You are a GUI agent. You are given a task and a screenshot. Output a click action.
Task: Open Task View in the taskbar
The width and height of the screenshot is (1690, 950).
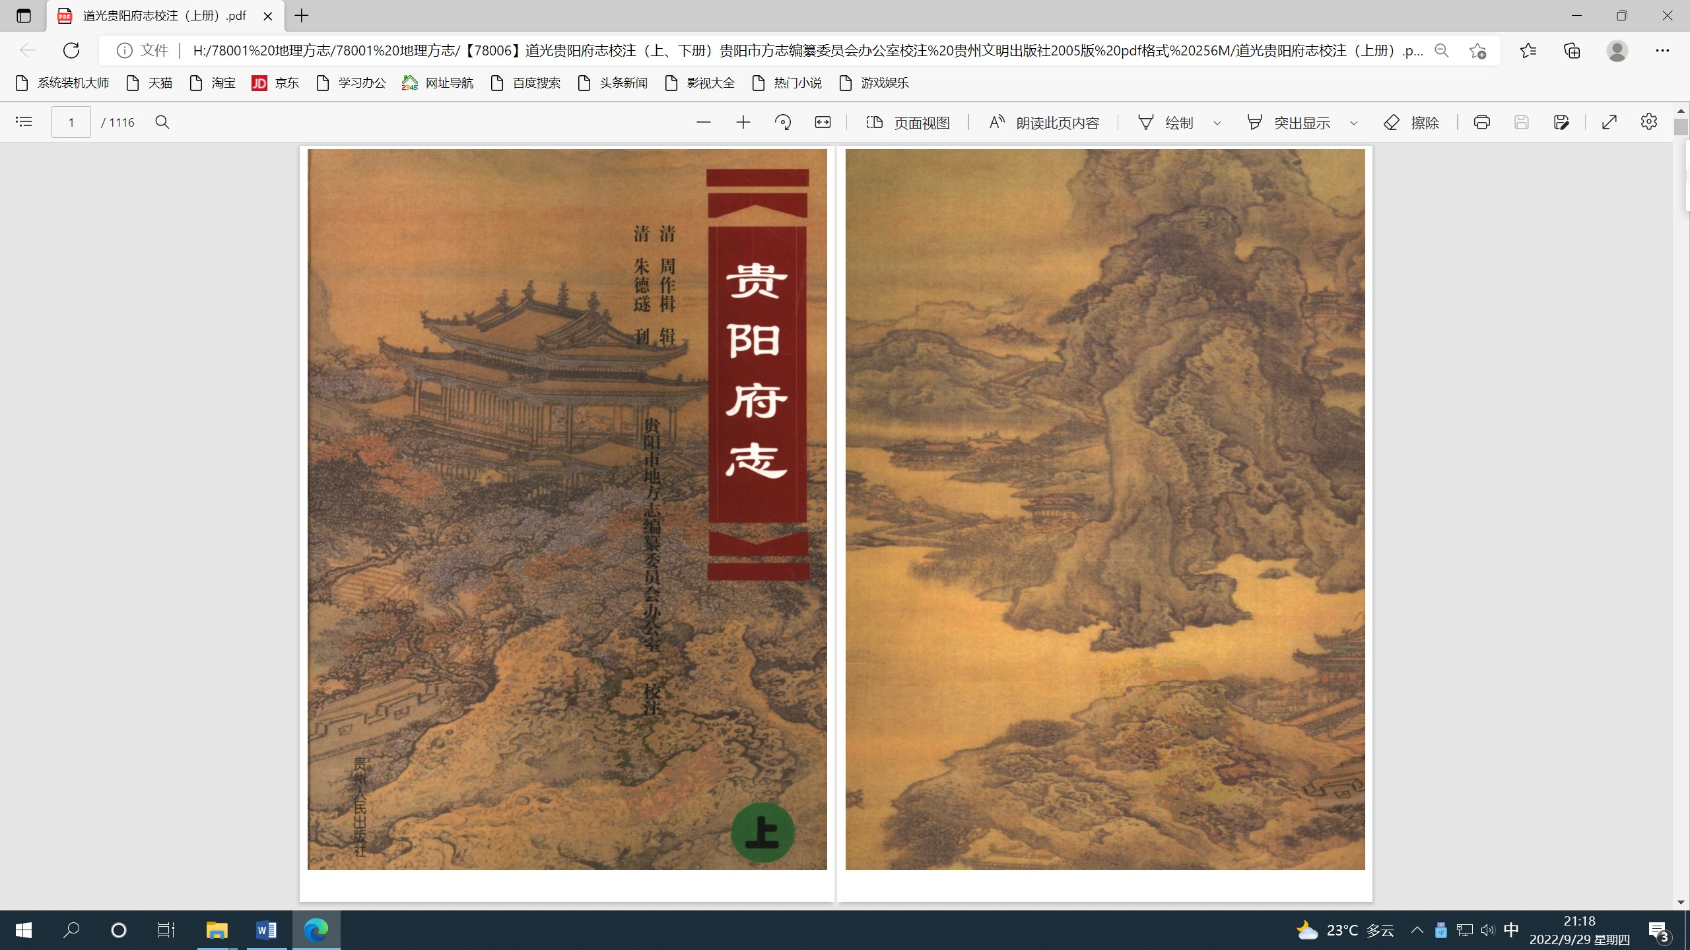tap(166, 930)
